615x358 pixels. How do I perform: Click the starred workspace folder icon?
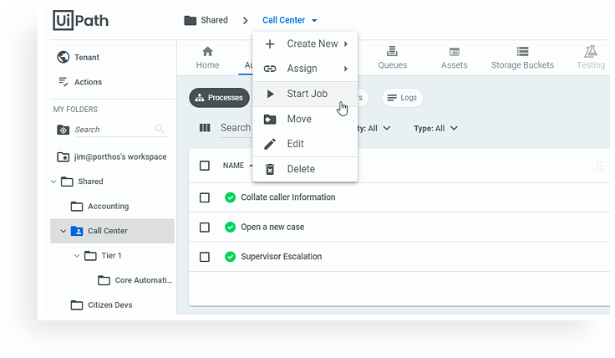click(64, 157)
